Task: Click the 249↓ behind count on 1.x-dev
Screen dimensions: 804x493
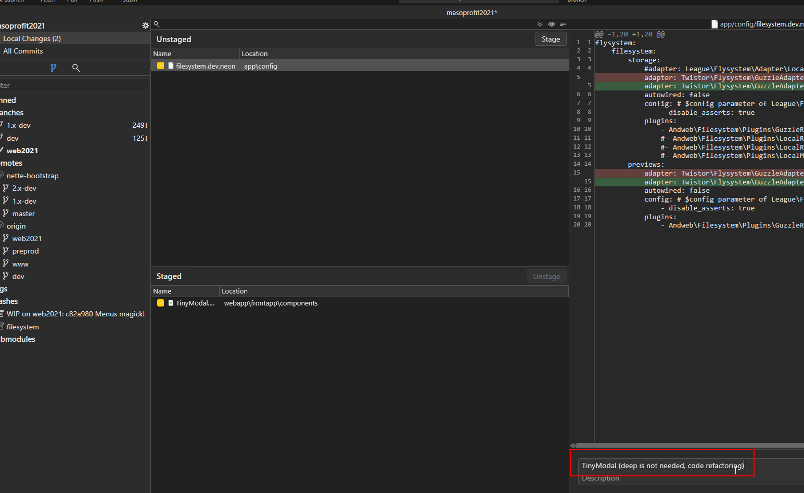Action: coord(140,125)
